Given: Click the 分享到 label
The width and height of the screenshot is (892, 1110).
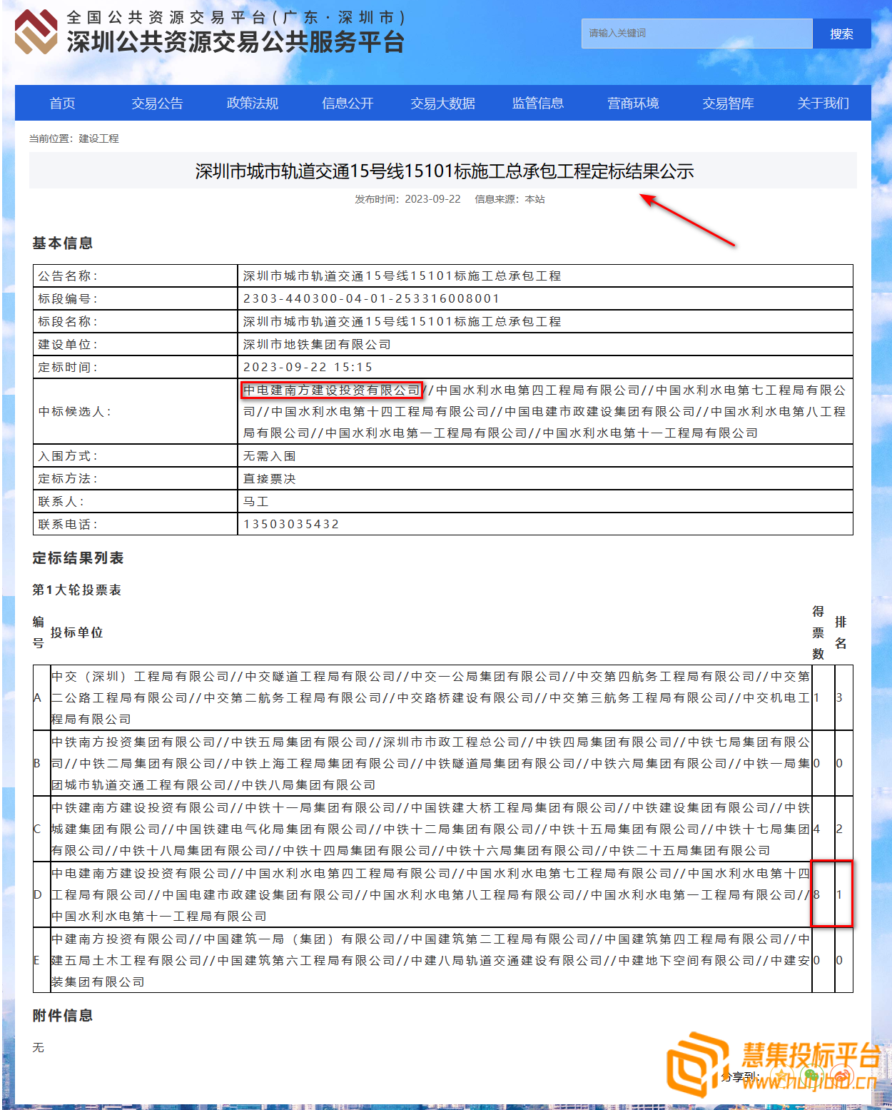Looking at the screenshot, I should pos(741,1076).
